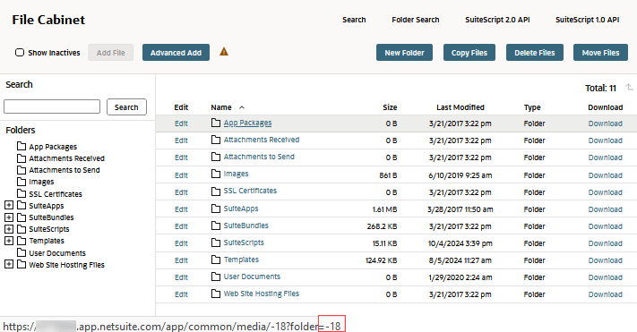Select SSL Certificates label in the Folders tree
This screenshot has width=637, height=332.
[x=56, y=193]
